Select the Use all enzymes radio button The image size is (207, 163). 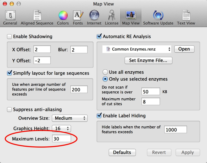(105, 72)
